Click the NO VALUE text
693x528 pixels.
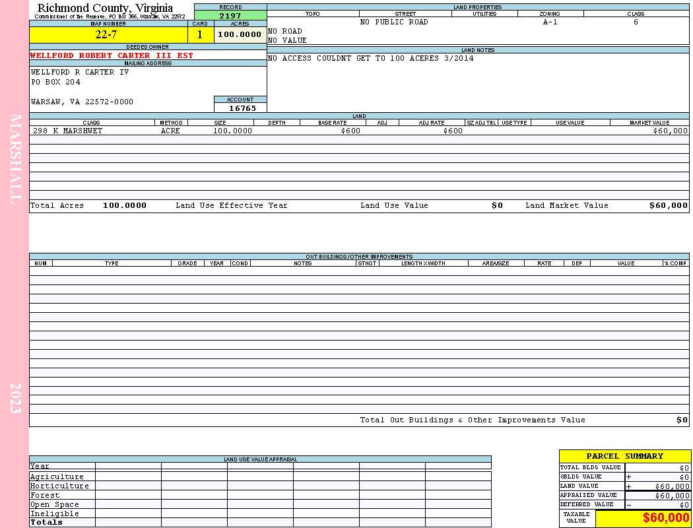tap(287, 40)
